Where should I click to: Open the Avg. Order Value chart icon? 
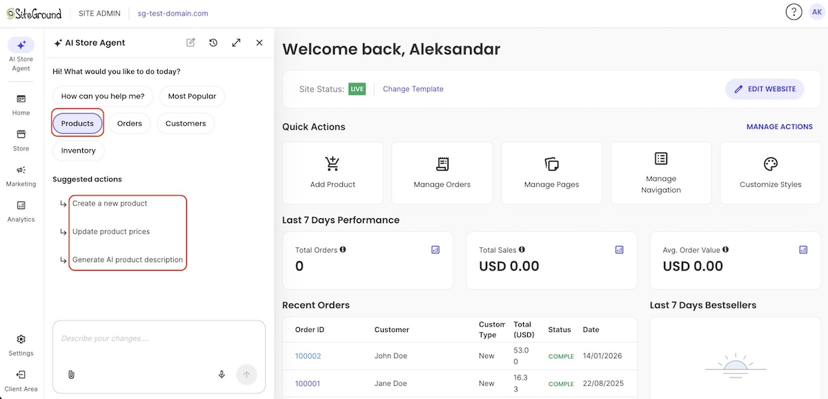[803, 250]
